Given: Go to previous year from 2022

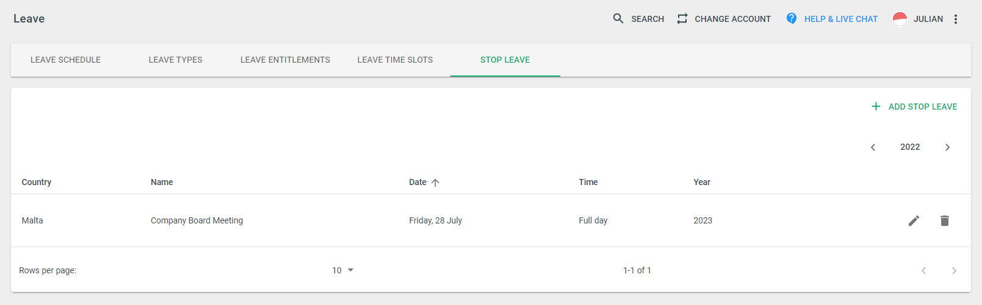Looking at the screenshot, I should coord(873,147).
